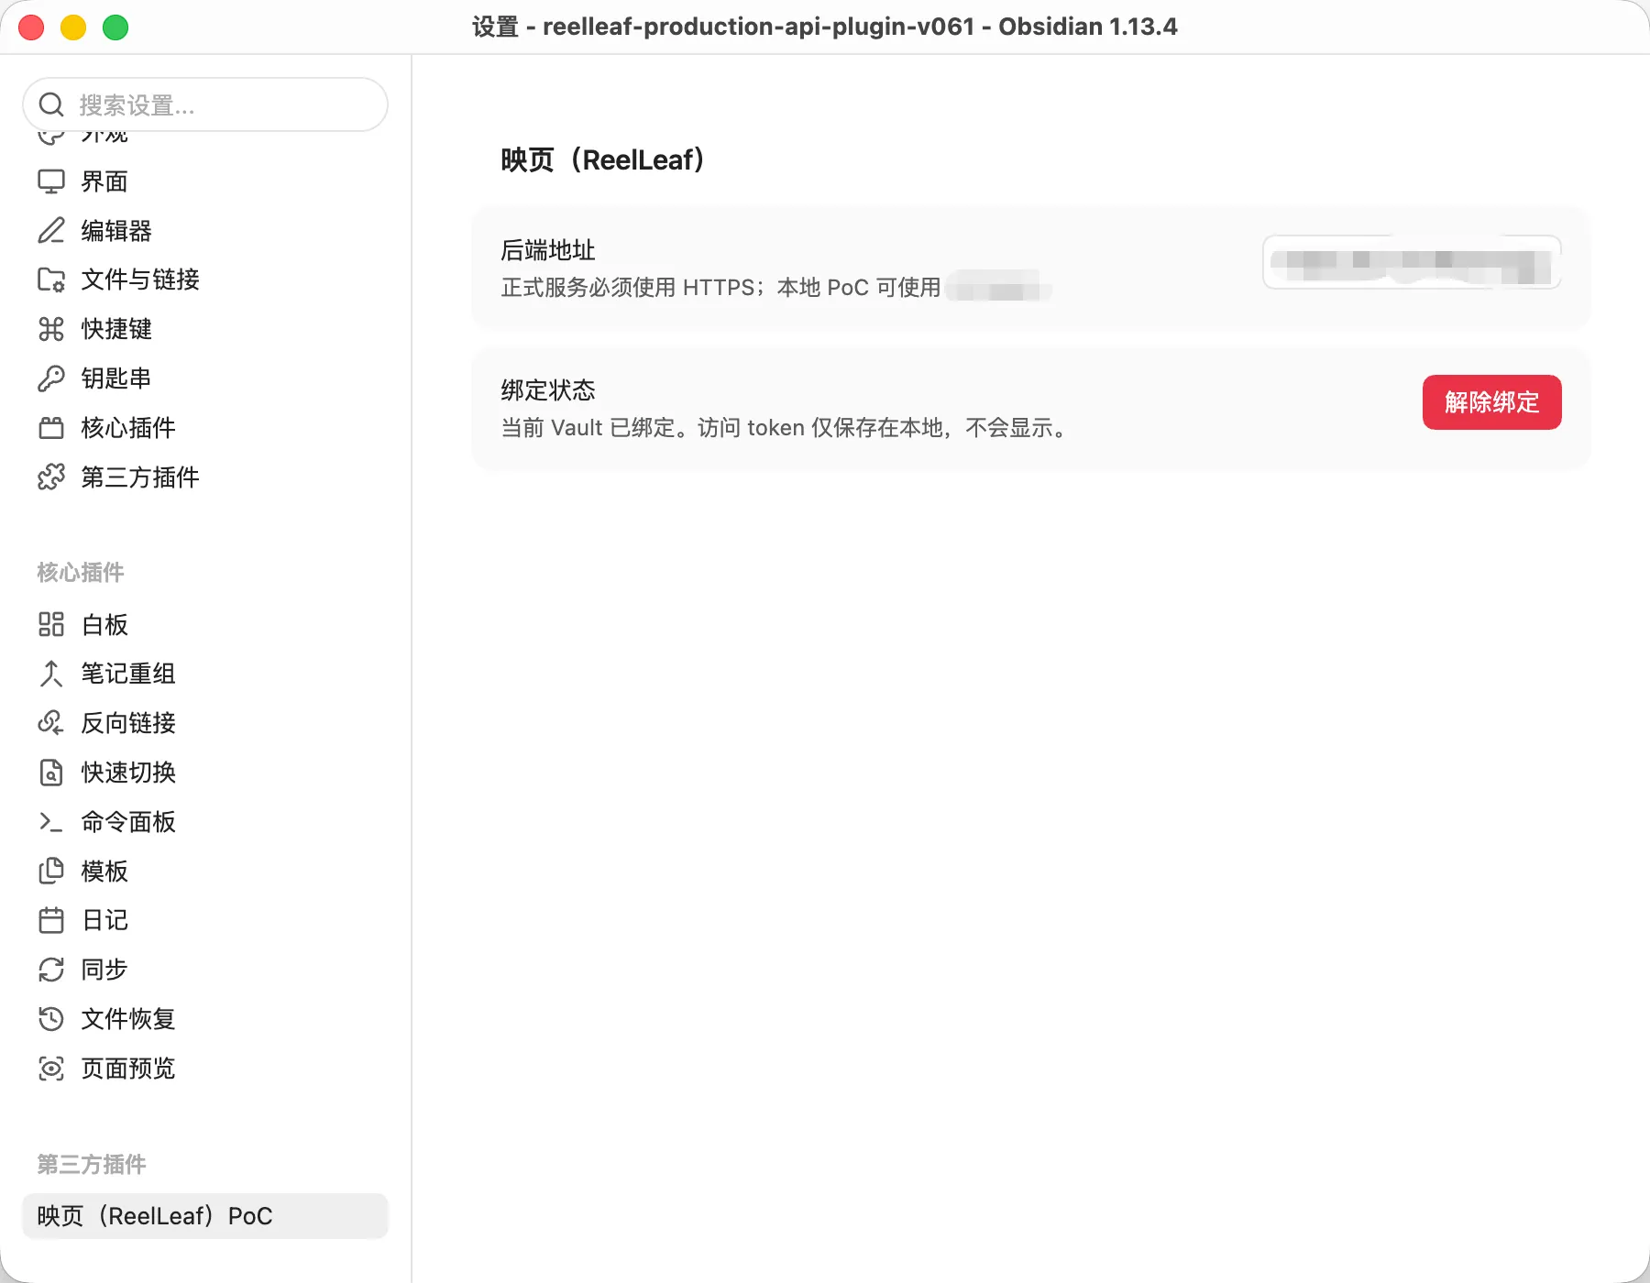Viewport: 1650px width, 1283px height.
Task: Click the 搜索设置 search box
Action: [205, 104]
